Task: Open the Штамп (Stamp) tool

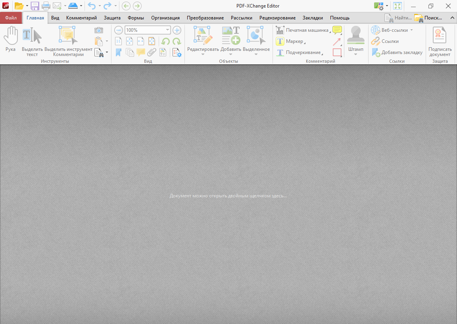Action: (356, 39)
